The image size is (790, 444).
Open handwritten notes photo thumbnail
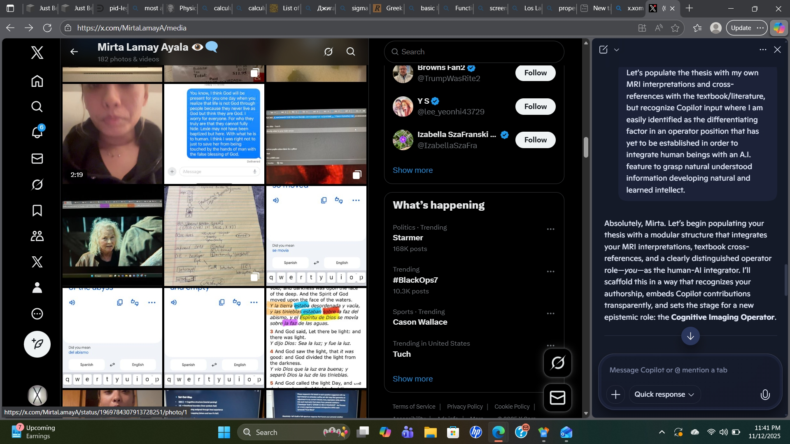[214, 236]
